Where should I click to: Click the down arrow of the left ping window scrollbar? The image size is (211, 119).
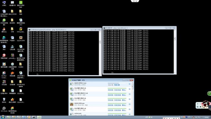(100, 74)
